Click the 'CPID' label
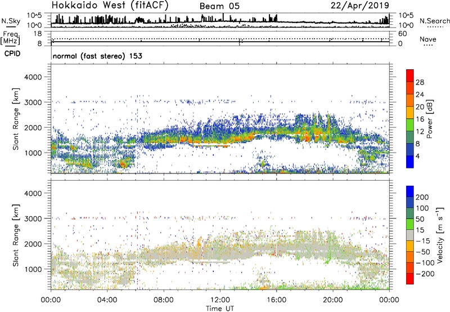 pyautogui.click(x=12, y=54)
